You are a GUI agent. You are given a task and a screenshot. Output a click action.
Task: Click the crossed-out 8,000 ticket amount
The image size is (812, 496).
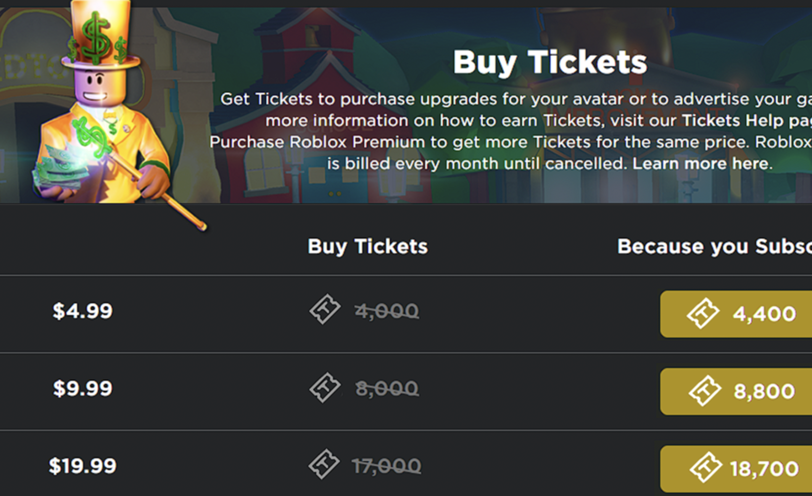pyautogui.click(x=387, y=388)
